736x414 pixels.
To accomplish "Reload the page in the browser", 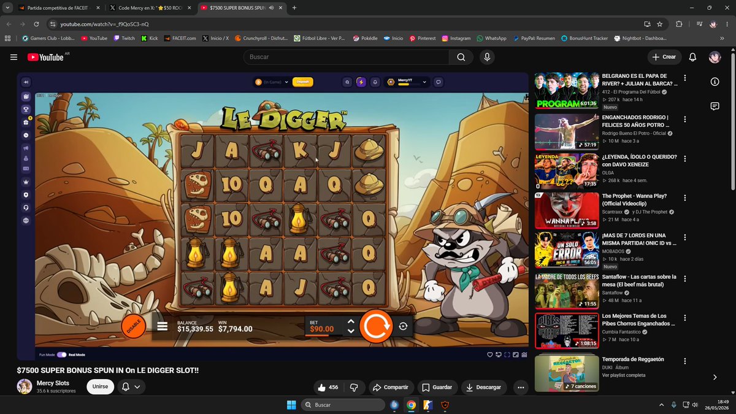I will tap(36, 24).
